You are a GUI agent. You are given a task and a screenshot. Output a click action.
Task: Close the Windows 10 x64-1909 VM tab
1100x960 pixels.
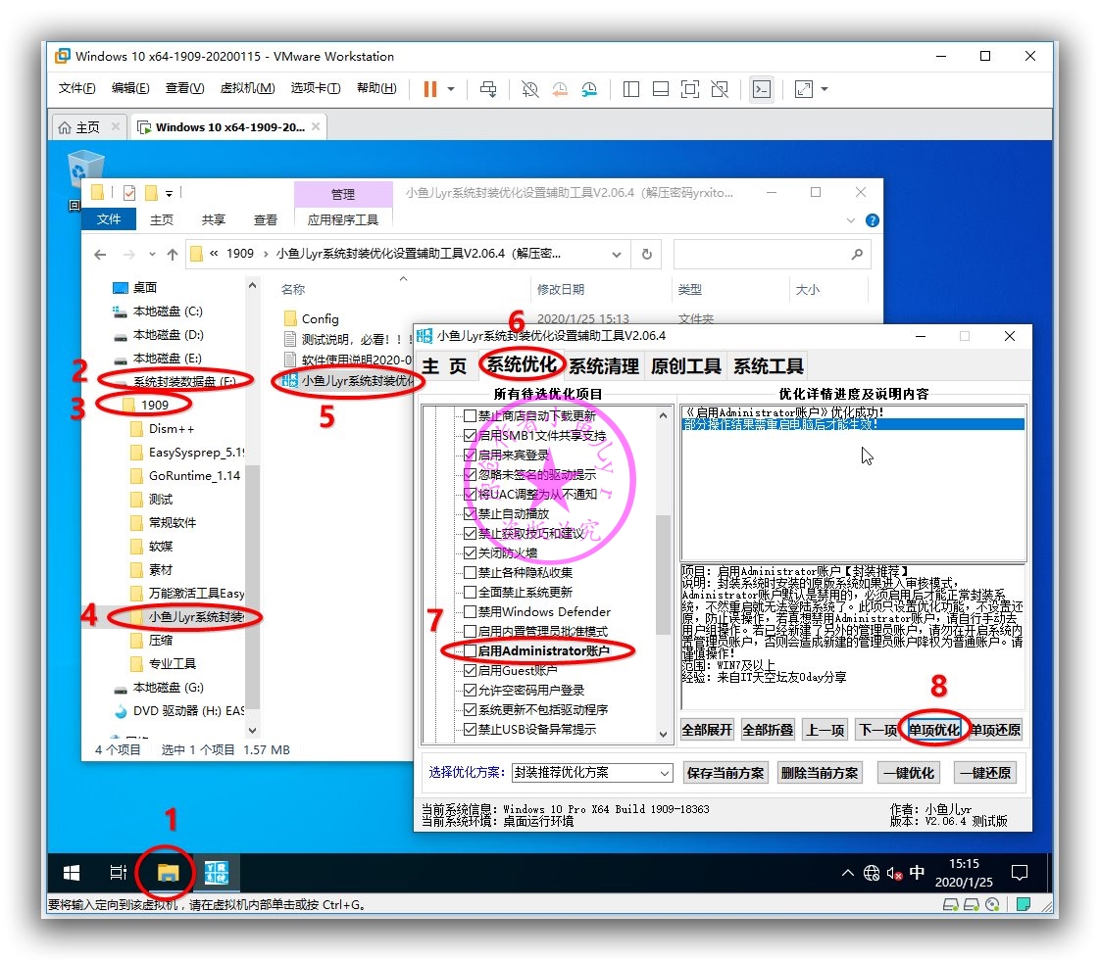[316, 126]
